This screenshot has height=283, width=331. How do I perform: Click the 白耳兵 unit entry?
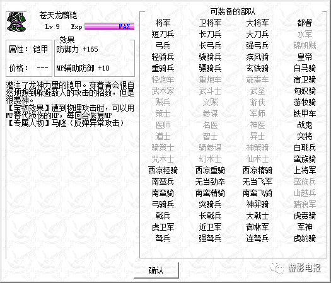coord(305,148)
